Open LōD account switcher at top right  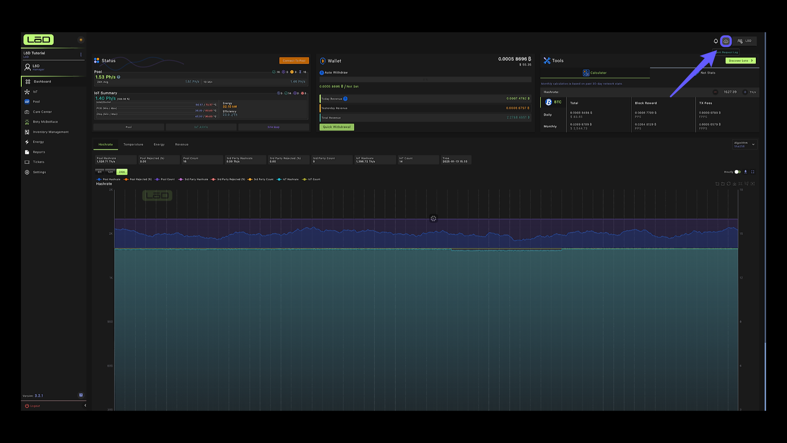tap(744, 41)
